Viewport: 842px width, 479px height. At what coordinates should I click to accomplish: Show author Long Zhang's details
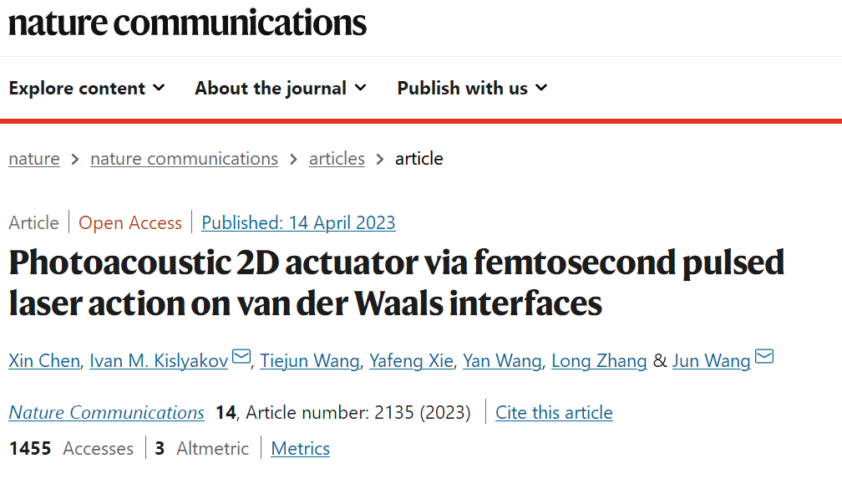point(599,360)
